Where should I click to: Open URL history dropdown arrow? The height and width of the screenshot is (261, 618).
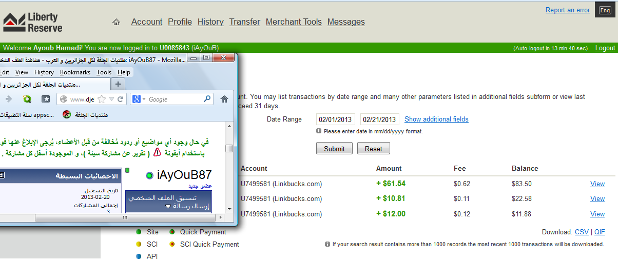pos(111,99)
